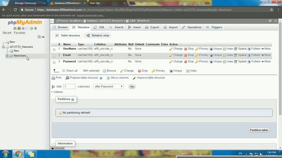Click Drop icon for UserName row
This screenshot has height=158, width=282.
(186, 49)
